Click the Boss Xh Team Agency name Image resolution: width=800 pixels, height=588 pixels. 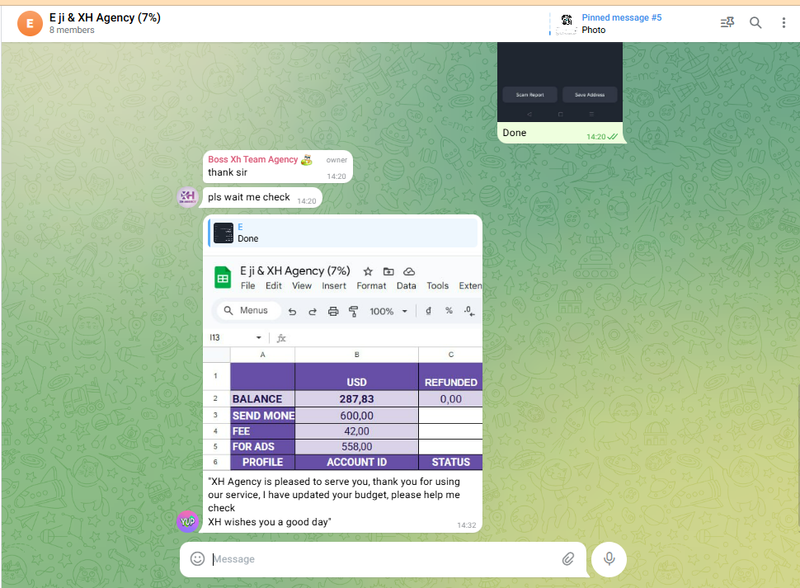coord(253,159)
